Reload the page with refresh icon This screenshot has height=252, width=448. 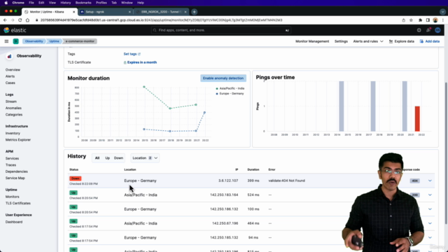(20, 20)
